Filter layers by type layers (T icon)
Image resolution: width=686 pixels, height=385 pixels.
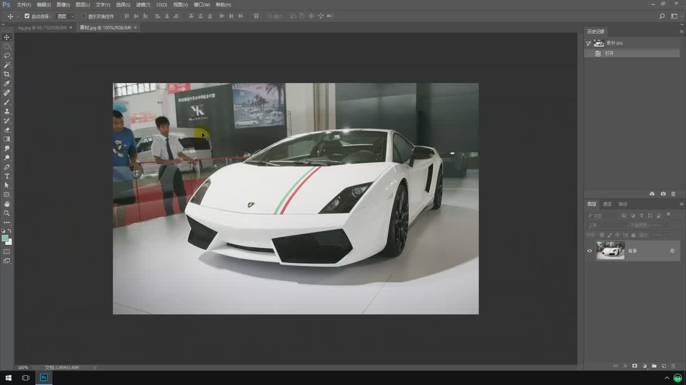coord(642,215)
